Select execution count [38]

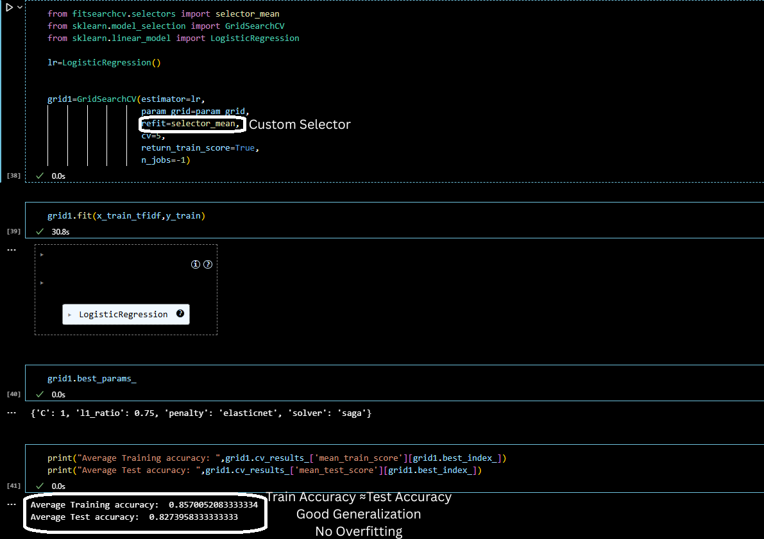(x=13, y=175)
